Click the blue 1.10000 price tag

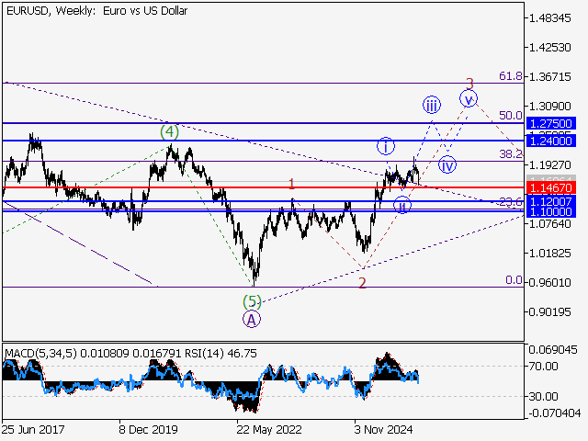[x=551, y=211]
